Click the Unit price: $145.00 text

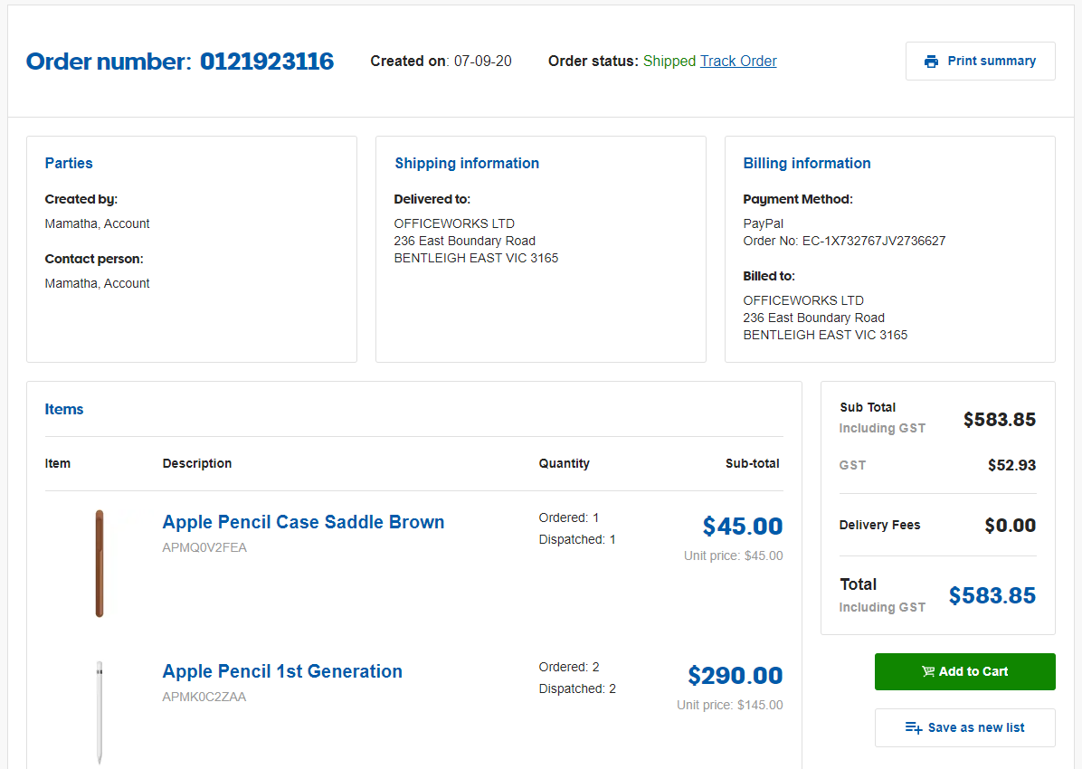[730, 705]
